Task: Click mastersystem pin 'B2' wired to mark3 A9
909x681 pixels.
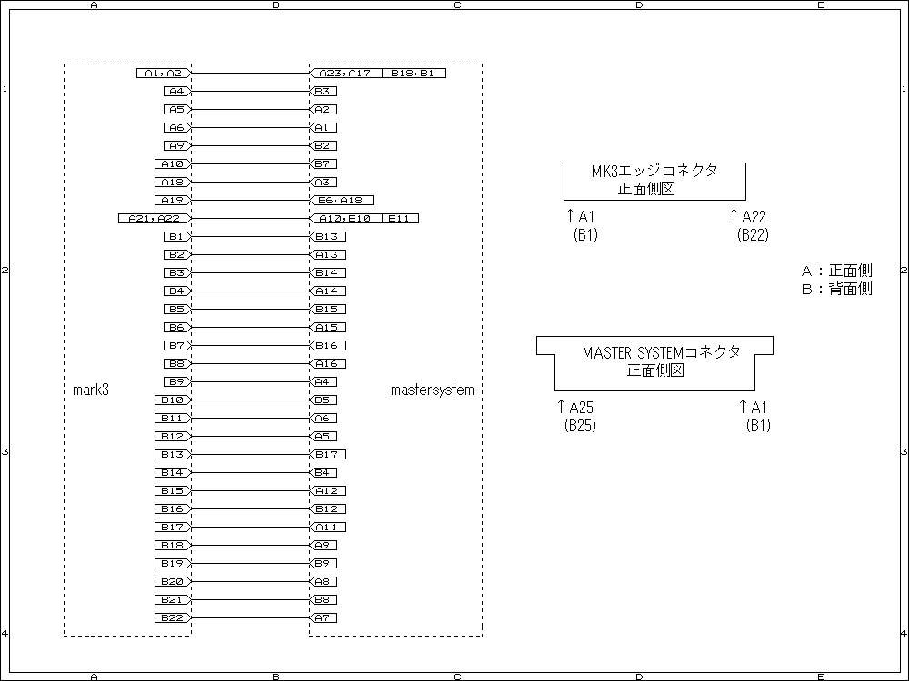Action: [x=323, y=146]
